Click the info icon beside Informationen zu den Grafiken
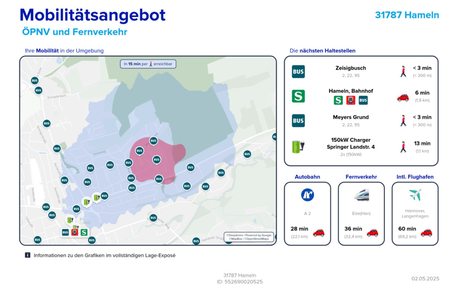458x295 pixels. (x=27, y=255)
